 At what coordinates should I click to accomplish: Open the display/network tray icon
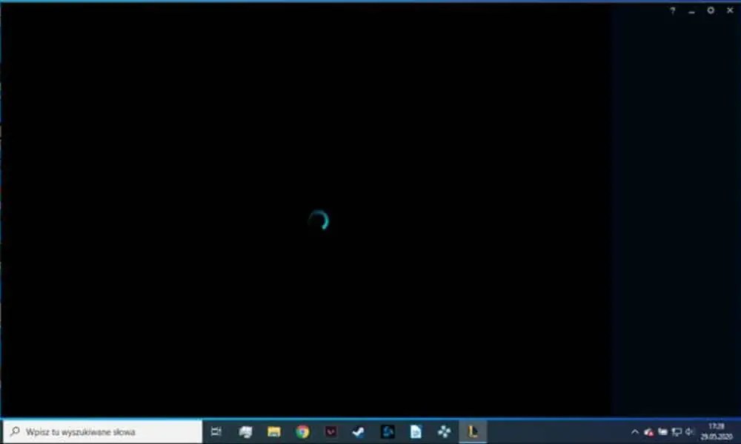(x=677, y=431)
